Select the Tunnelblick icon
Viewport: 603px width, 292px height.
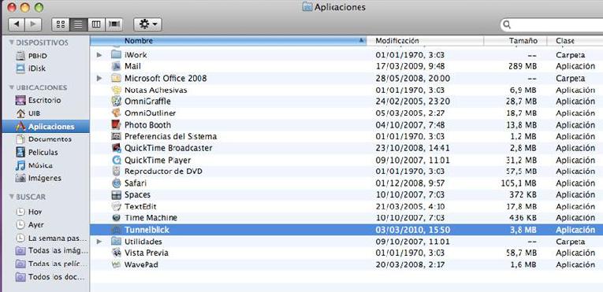[x=116, y=230]
